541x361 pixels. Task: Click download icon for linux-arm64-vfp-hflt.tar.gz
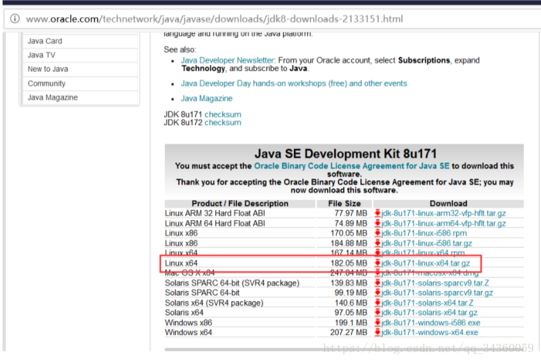(x=377, y=223)
